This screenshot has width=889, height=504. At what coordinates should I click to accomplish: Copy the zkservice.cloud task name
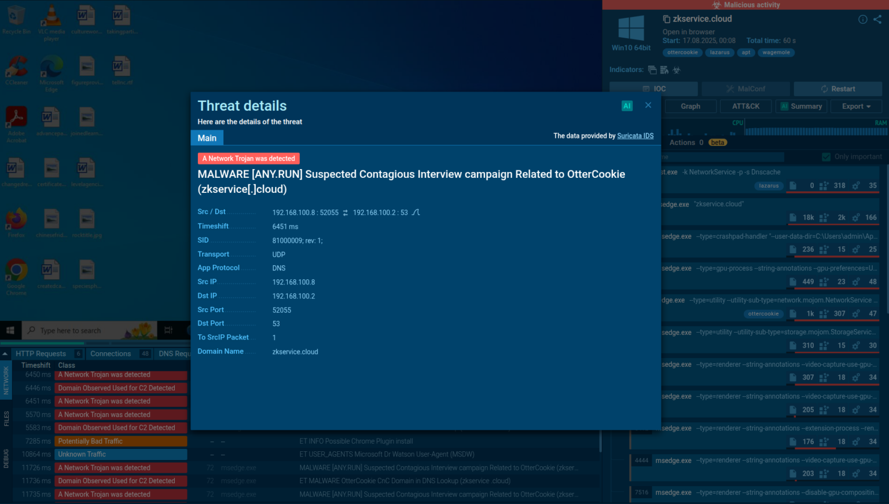coord(667,19)
